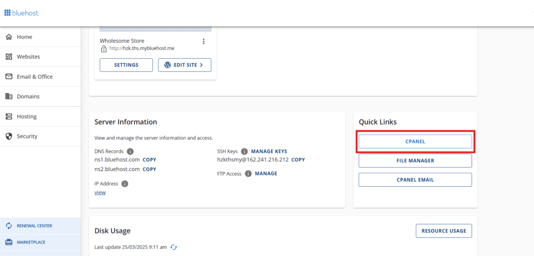Click the Domains building icon
534x256 pixels.
coord(9,97)
